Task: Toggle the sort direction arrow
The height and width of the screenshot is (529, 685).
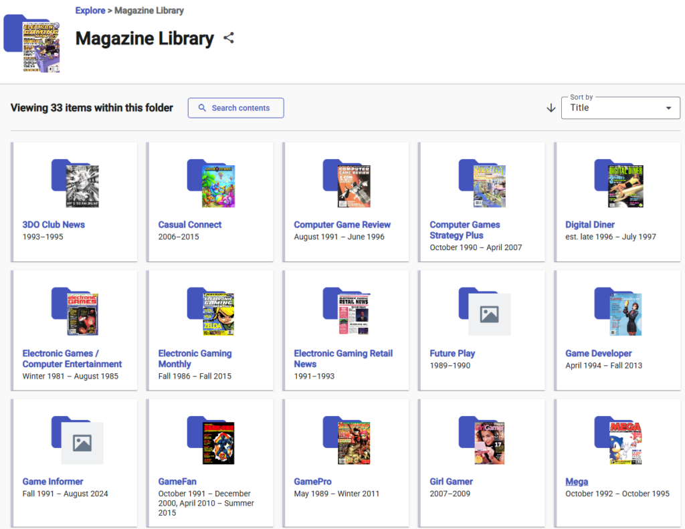Action: (x=551, y=108)
